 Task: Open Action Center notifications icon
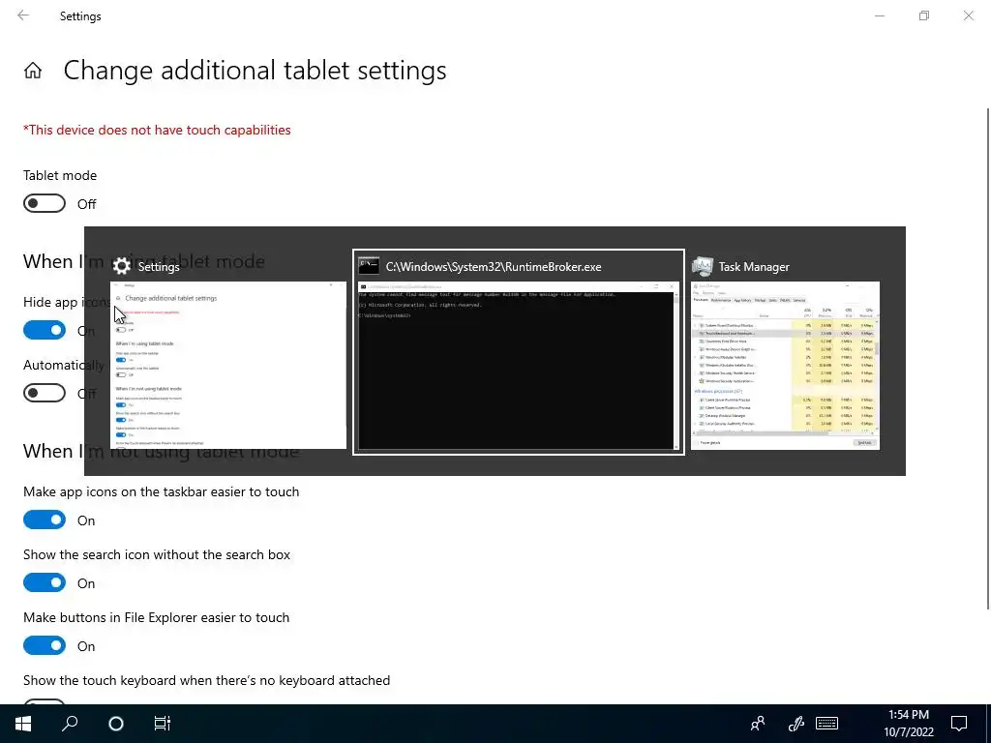[x=959, y=724]
